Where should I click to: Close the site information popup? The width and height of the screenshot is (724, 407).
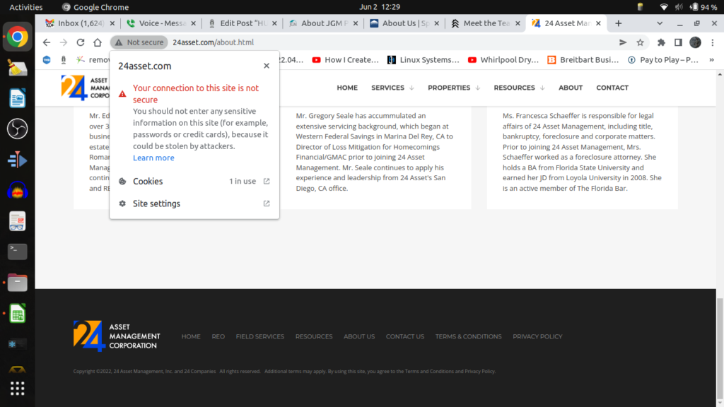[267, 66]
